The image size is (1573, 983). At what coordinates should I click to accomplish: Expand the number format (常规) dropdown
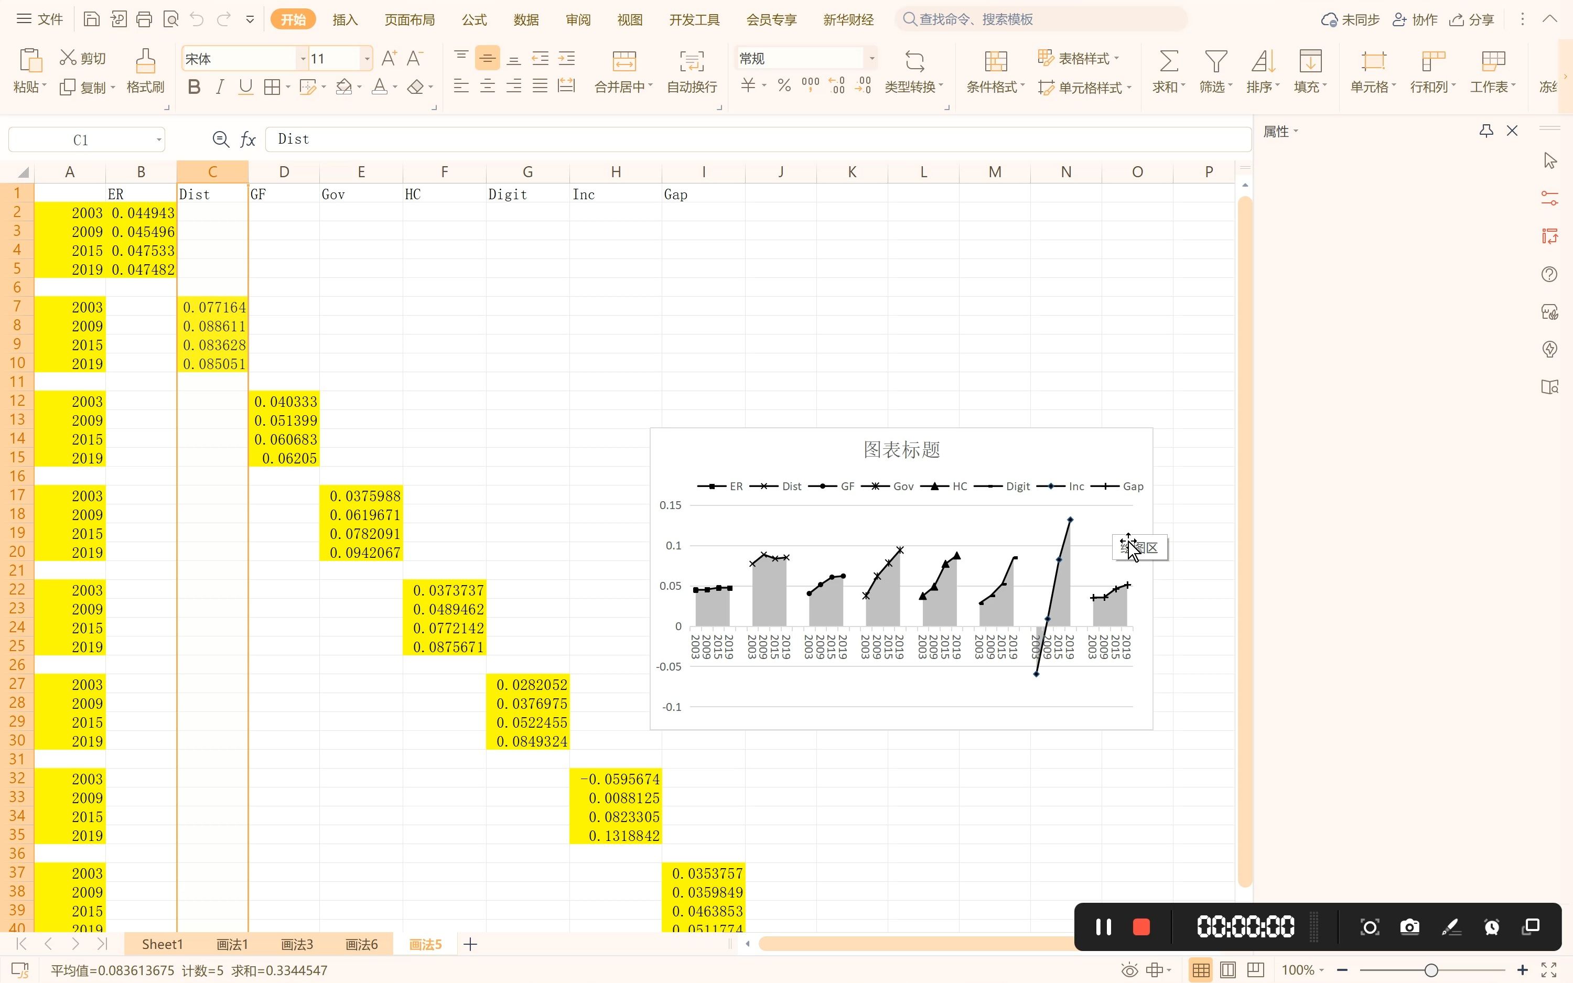coord(871,59)
